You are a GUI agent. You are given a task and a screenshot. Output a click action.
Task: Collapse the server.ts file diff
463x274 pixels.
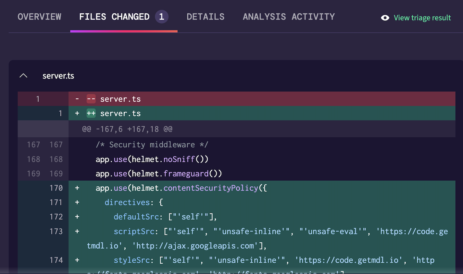click(x=23, y=75)
